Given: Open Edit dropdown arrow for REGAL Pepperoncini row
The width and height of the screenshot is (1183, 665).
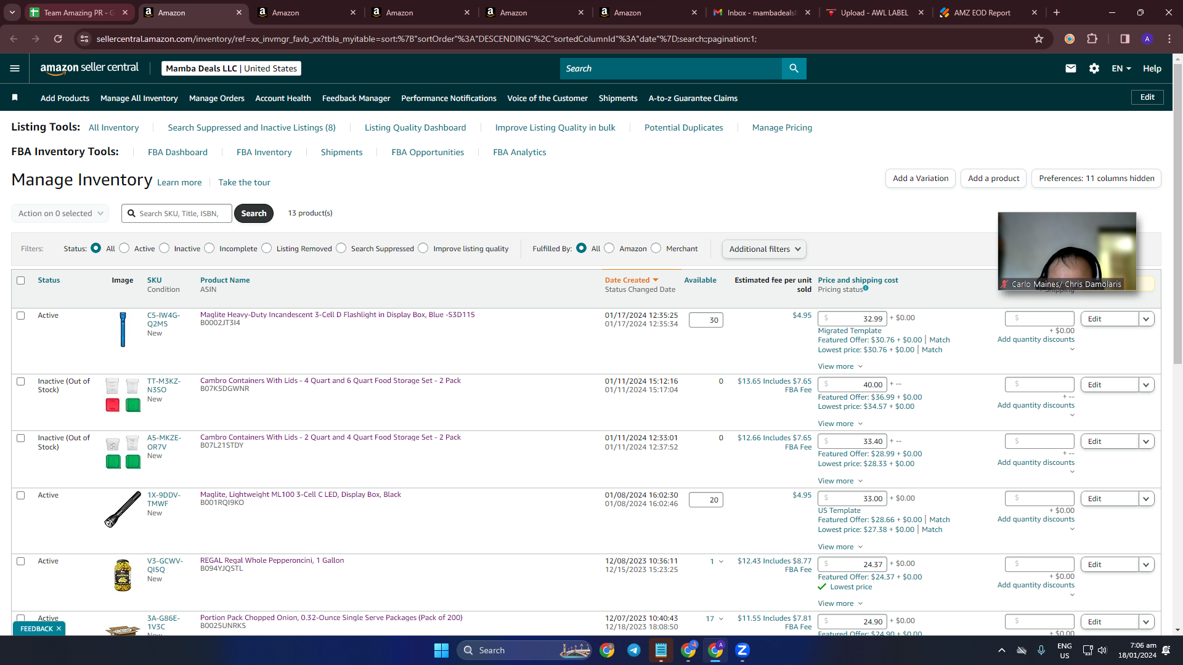Looking at the screenshot, I should point(1146,565).
